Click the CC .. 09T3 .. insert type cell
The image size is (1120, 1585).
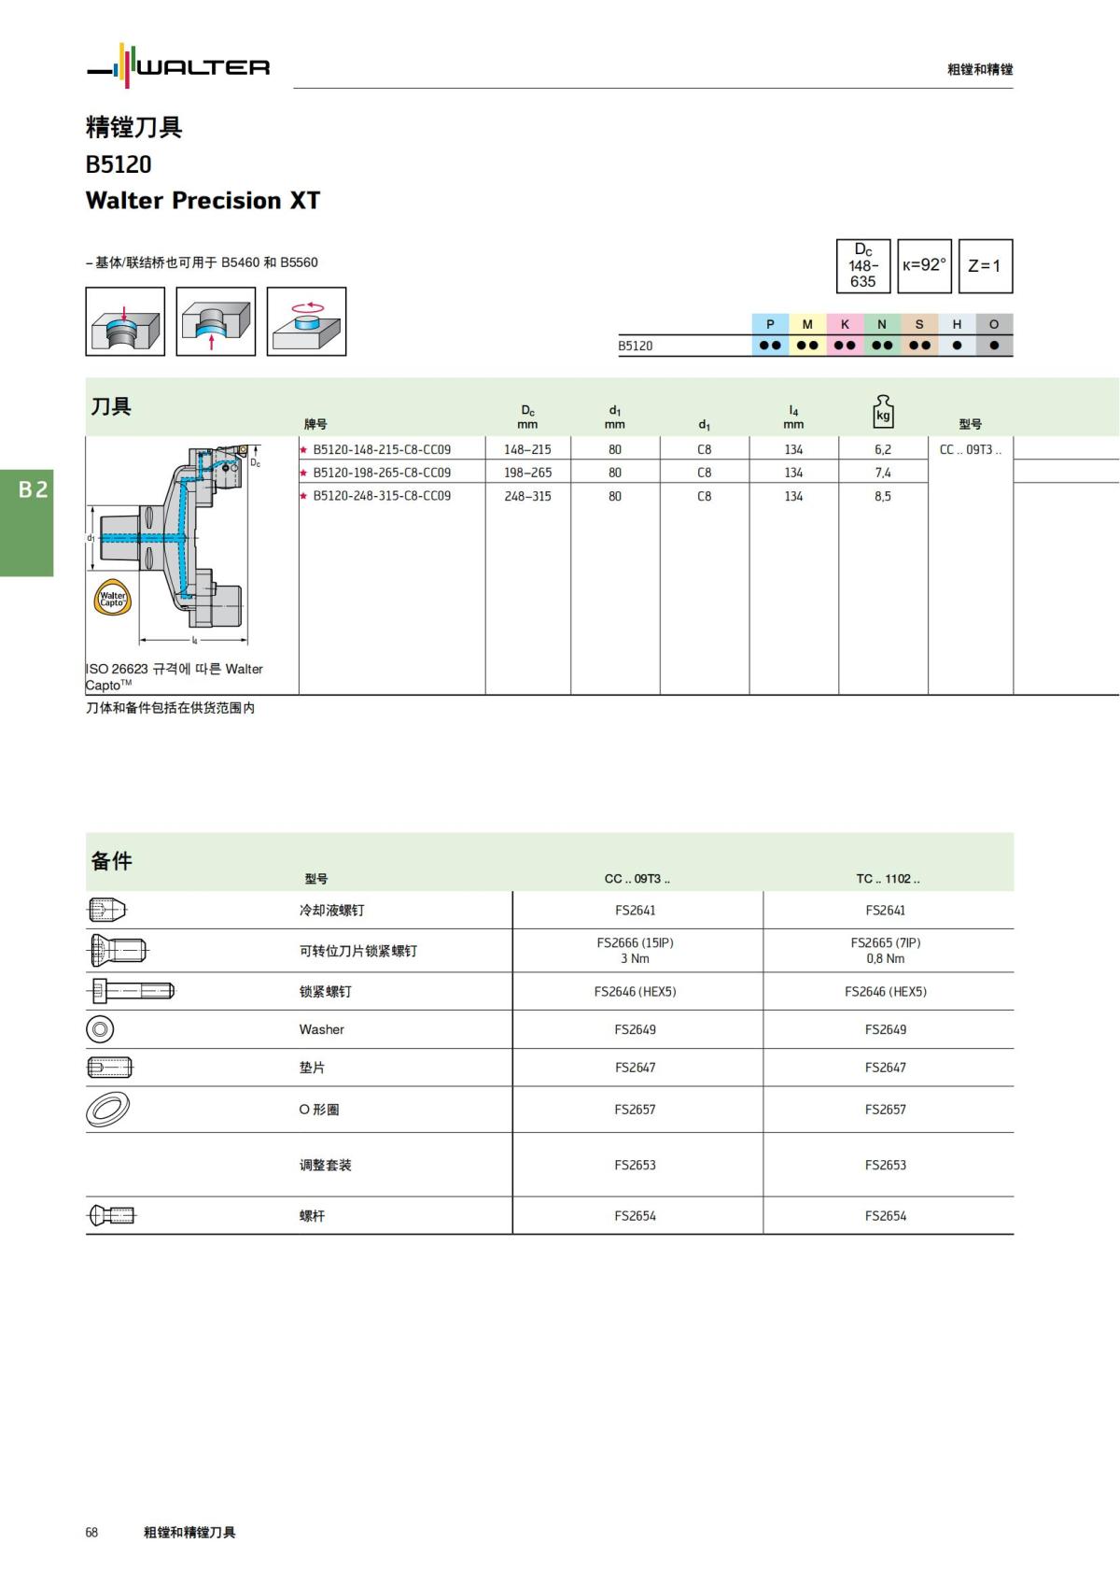(971, 449)
